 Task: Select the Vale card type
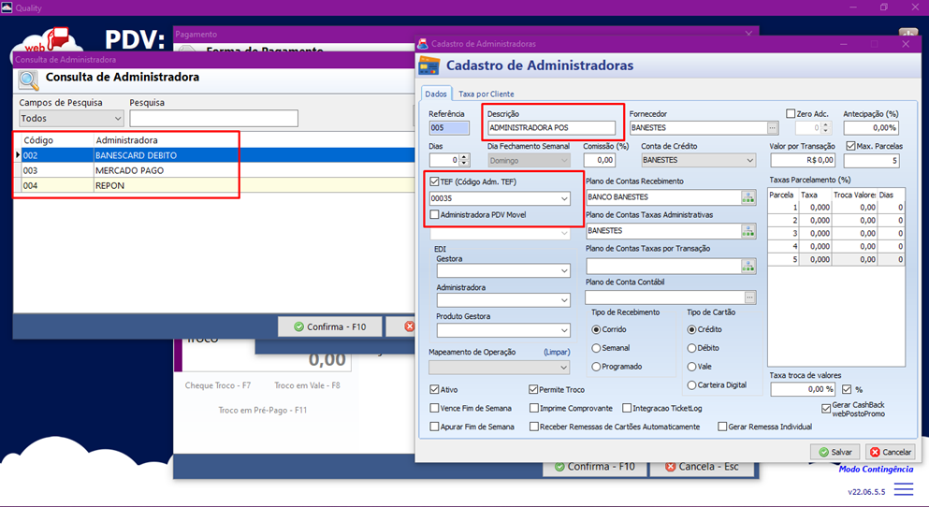(691, 367)
